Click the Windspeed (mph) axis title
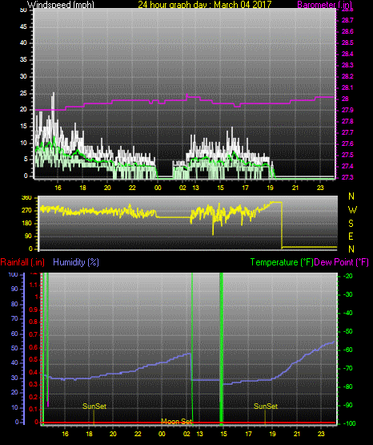 click(61, 5)
